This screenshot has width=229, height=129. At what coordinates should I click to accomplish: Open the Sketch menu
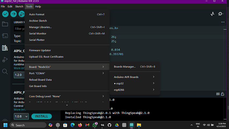point(19,6)
